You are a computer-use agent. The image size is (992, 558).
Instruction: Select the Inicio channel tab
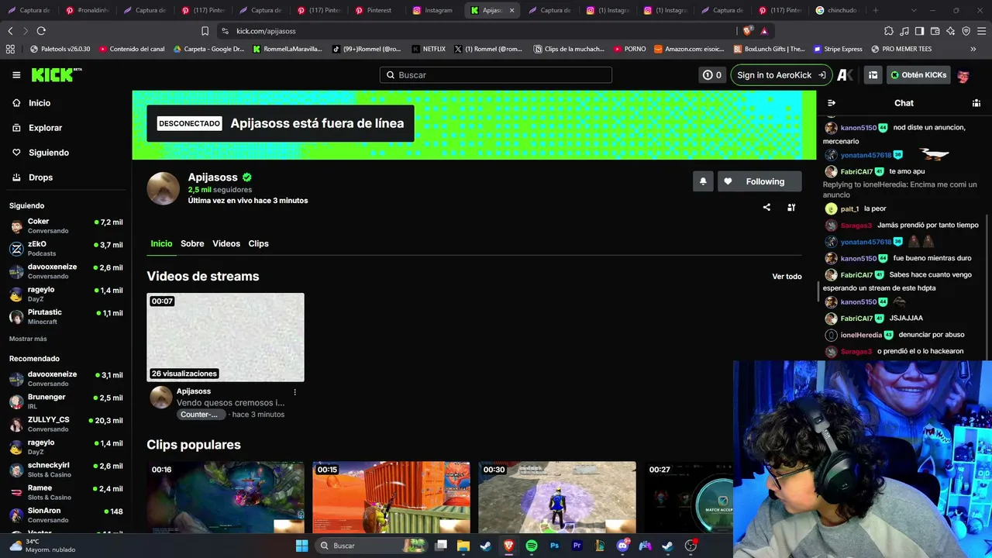[161, 243]
